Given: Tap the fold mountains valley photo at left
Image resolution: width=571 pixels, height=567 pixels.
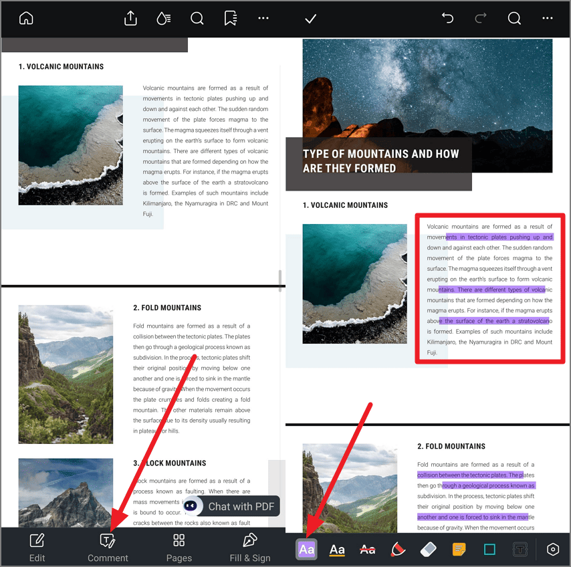Looking at the screenshot, I should click(66, 374).
